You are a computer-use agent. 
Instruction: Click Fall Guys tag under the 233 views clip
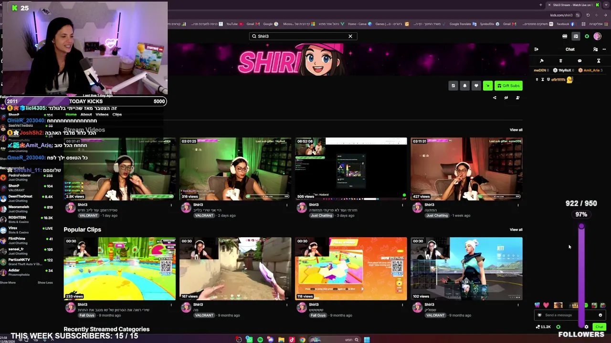[x=87, y=315]
